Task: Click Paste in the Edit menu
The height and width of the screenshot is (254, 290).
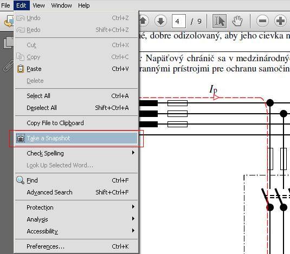Action: tap(76, 69)
